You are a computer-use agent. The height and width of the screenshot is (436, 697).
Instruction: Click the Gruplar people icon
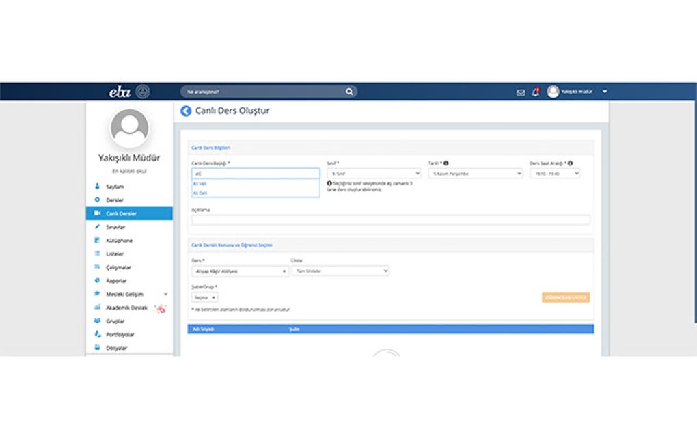(98, 321)
